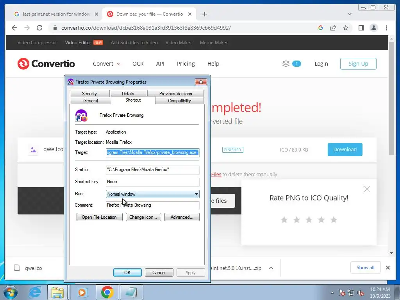Viewport: 400px width, 300px height.
Task: Select the Shortcut tab
Action: tap(133, 100)
